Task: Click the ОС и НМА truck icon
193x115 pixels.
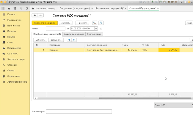Action: [x=4, y=53]
